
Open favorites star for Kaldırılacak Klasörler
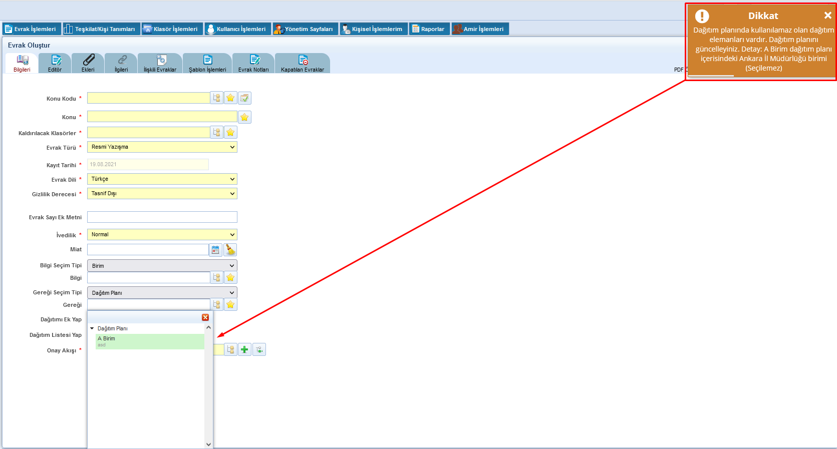[230, 133]
